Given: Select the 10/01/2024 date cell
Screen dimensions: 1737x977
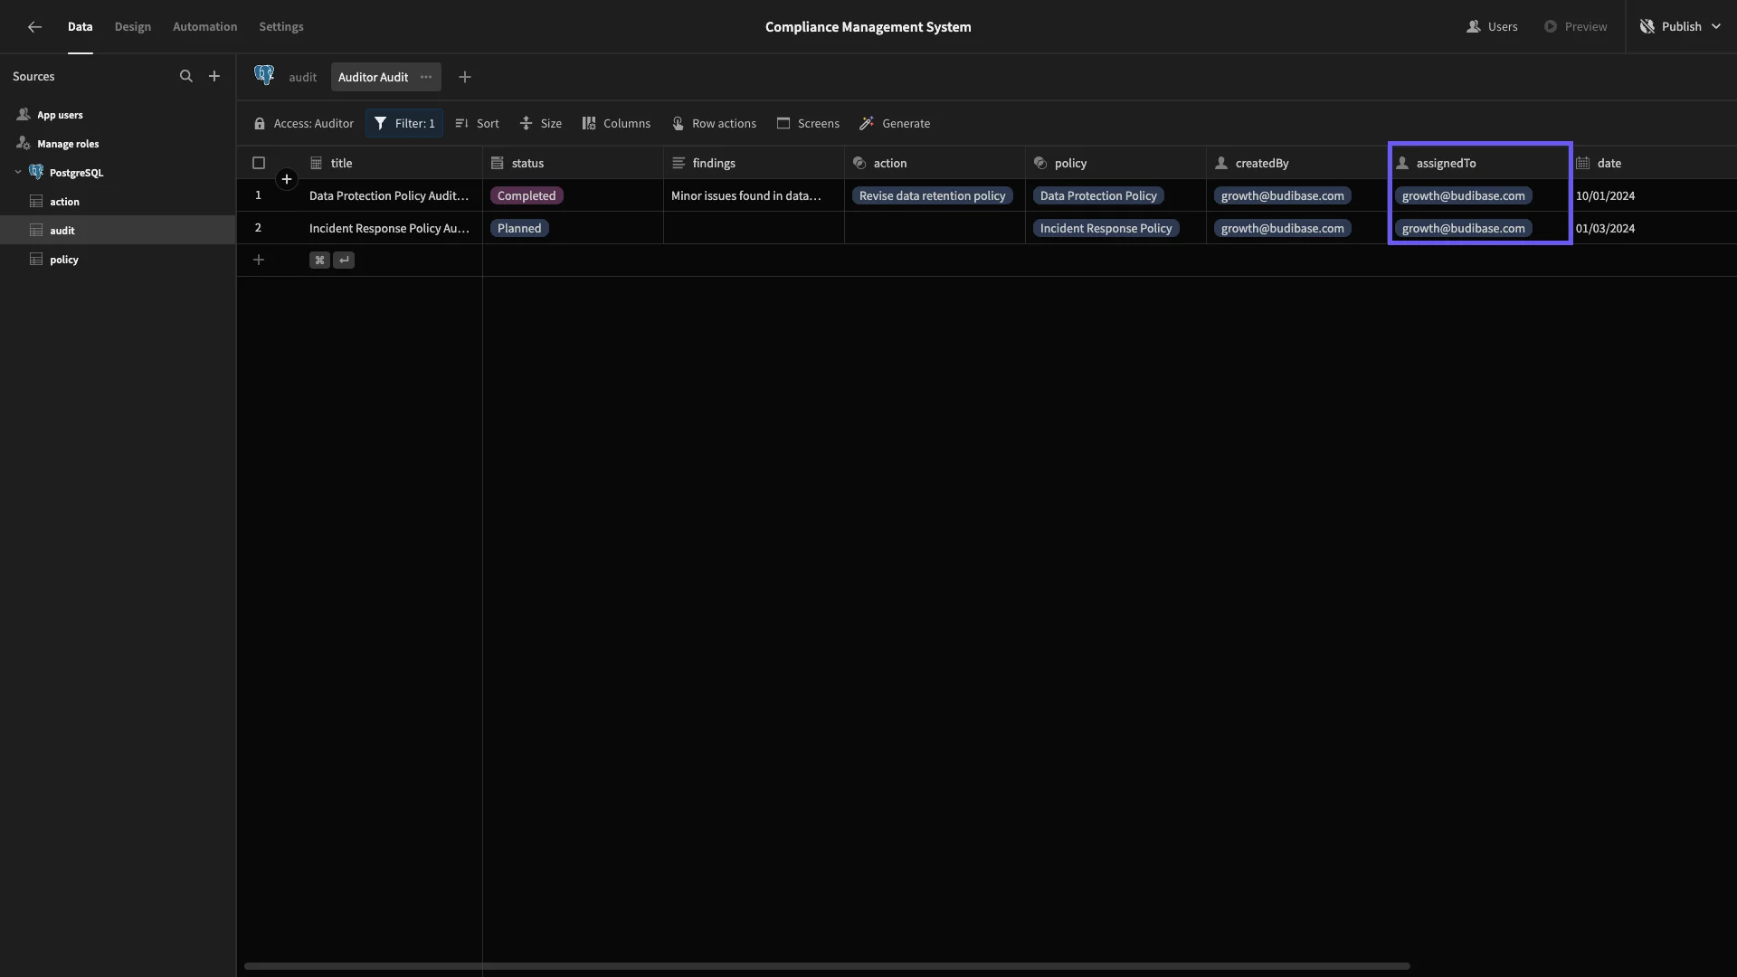Looking at the screenshot, I should [1653, 196].
